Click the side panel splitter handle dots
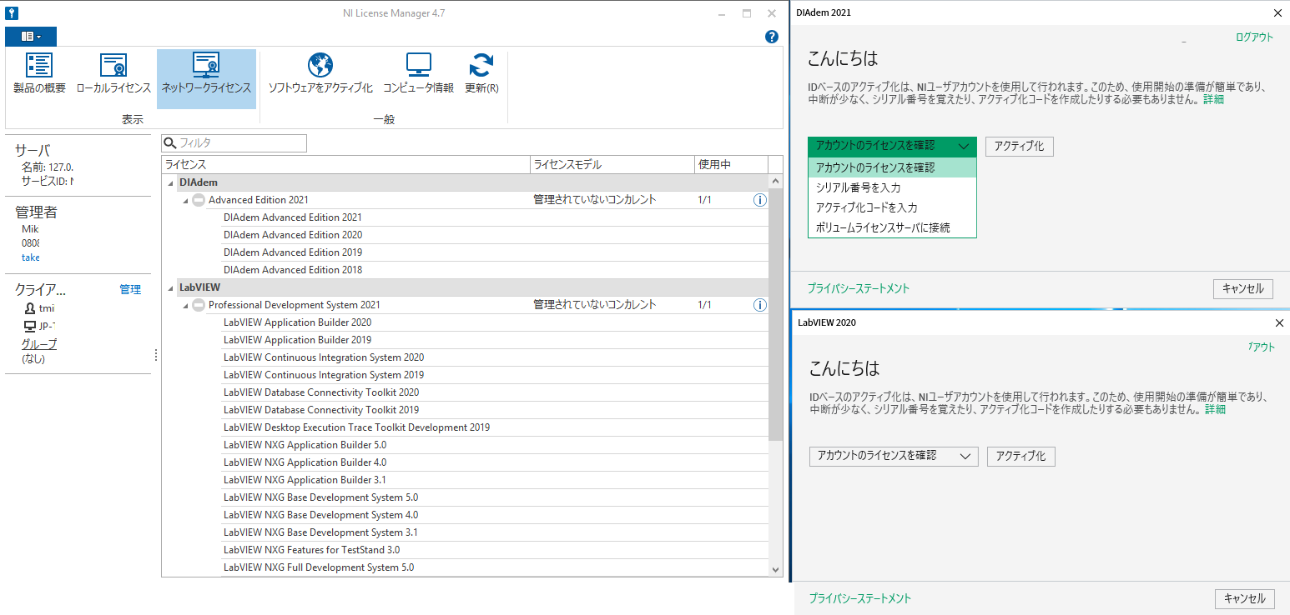This screenshot has height=615, width=1290. click(156, 356)
